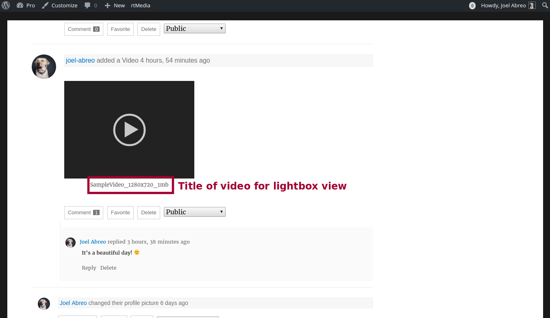Click the SampleVideo_1280x720_1mb title
This screenshot has width=550, height=318.
pos(129,185)
